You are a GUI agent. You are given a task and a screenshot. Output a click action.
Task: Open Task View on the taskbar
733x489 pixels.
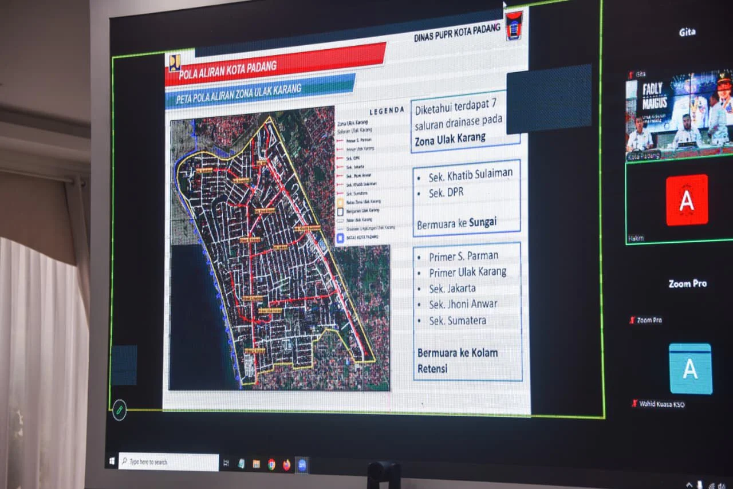tap(226, 463)
